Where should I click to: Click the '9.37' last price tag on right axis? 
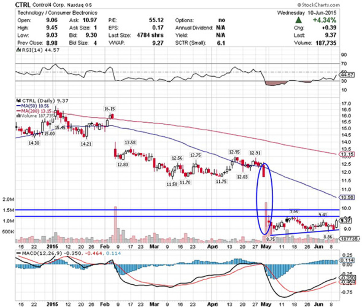pos(346,221)
